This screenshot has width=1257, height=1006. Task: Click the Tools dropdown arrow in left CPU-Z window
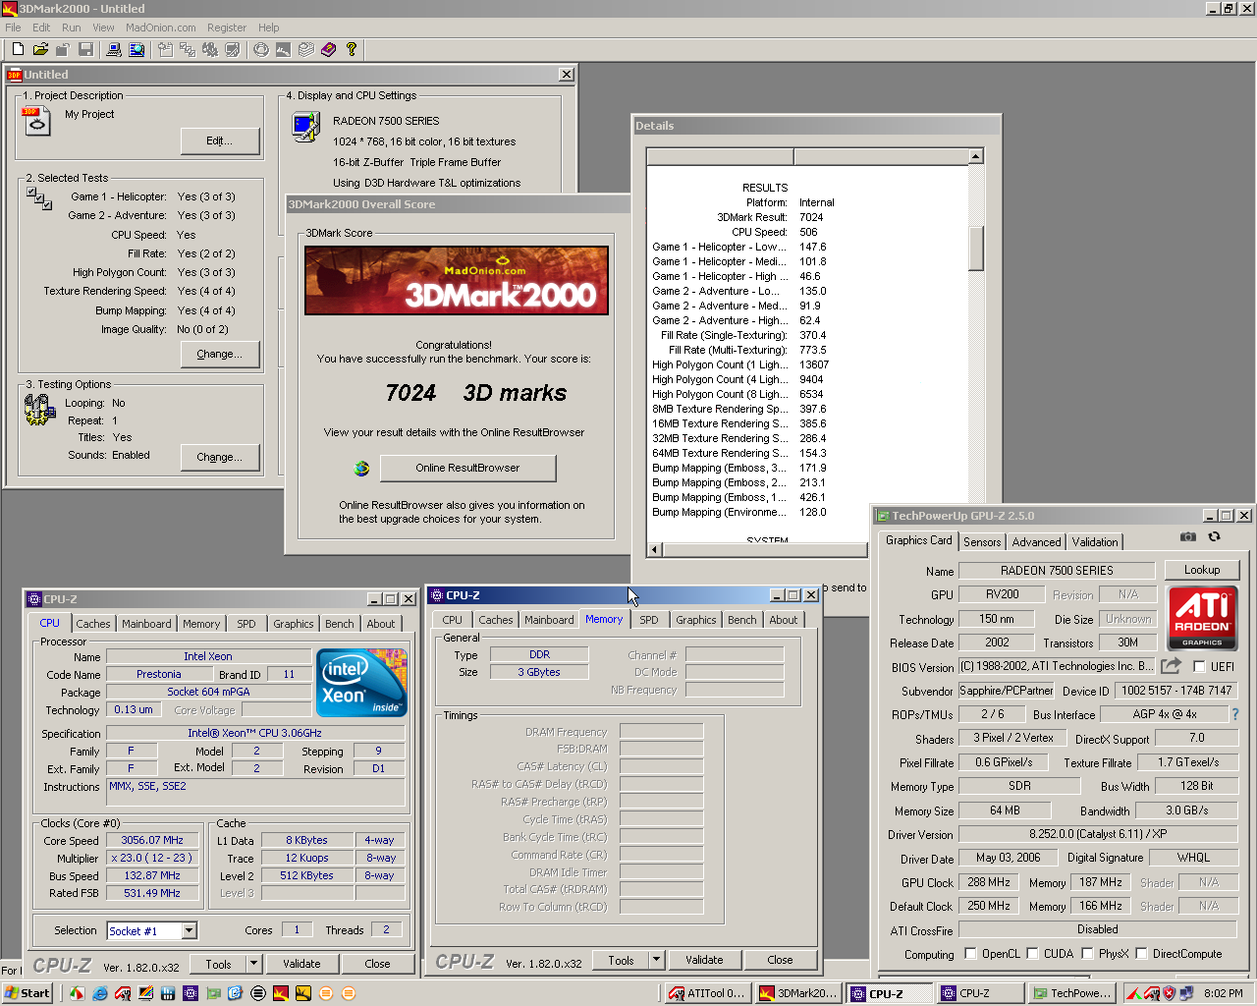click(253, 964)
